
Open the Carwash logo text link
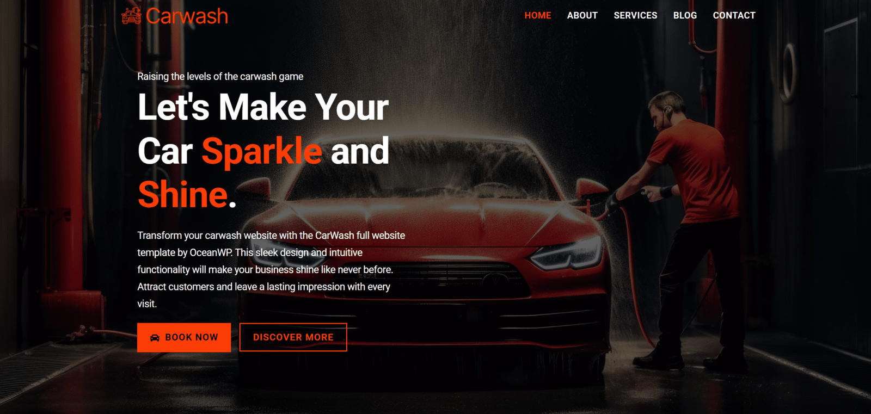point(187,16)
